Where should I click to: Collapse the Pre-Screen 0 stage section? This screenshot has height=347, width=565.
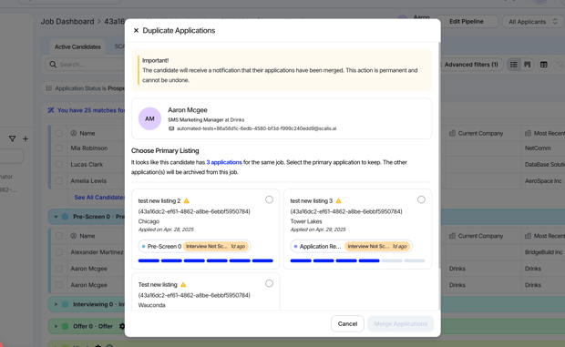pos(56,217)
